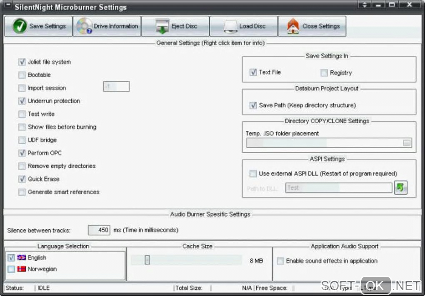Click the Eject Disc button label
The image size is (425, 296).
(x=184, y=26)
